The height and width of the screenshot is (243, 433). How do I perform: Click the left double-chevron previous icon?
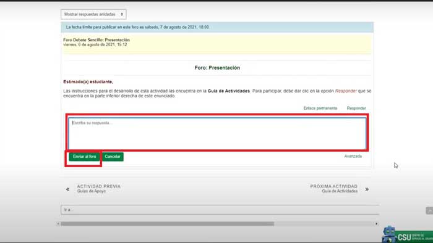tap(67, 189)
